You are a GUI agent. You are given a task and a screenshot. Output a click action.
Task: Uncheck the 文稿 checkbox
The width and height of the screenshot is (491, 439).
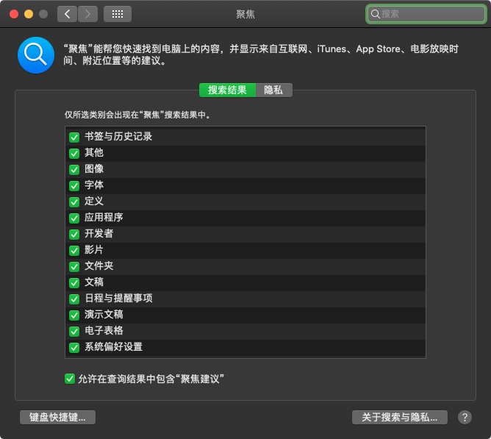(x=74, y=282)
